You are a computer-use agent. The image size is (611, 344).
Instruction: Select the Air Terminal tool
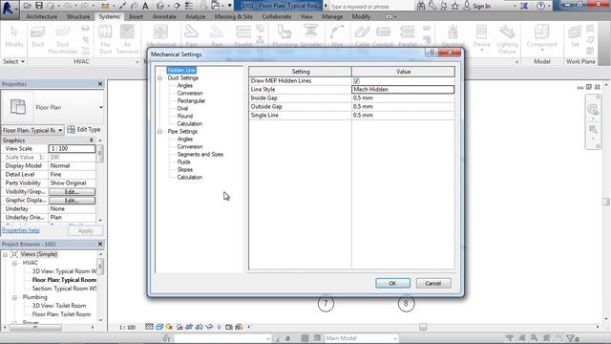[127, 39]
